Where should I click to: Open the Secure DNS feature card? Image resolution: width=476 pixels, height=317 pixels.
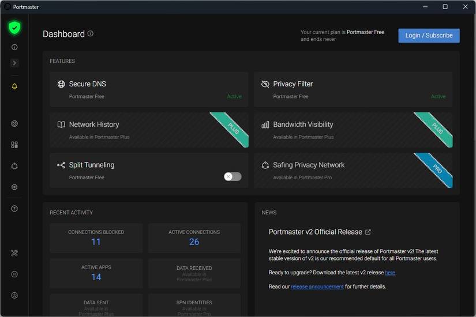coord(149,89)
